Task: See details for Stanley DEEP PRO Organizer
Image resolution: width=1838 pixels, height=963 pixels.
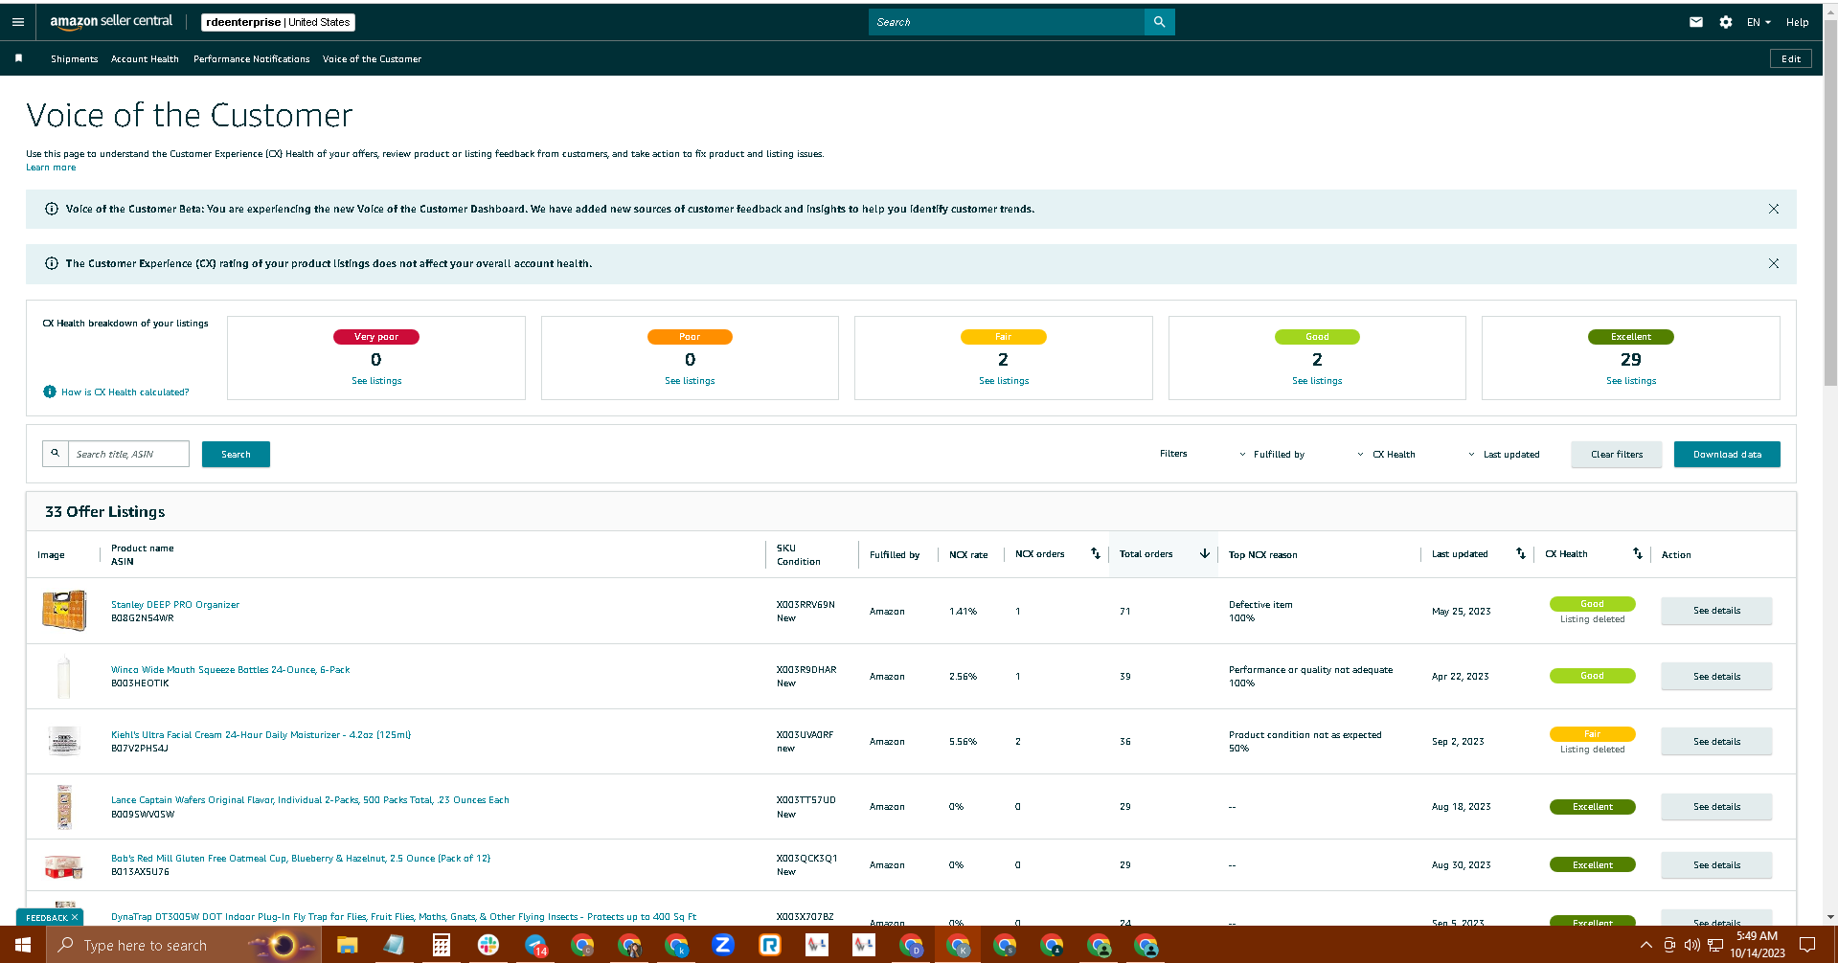Action: pos(1716,611)
